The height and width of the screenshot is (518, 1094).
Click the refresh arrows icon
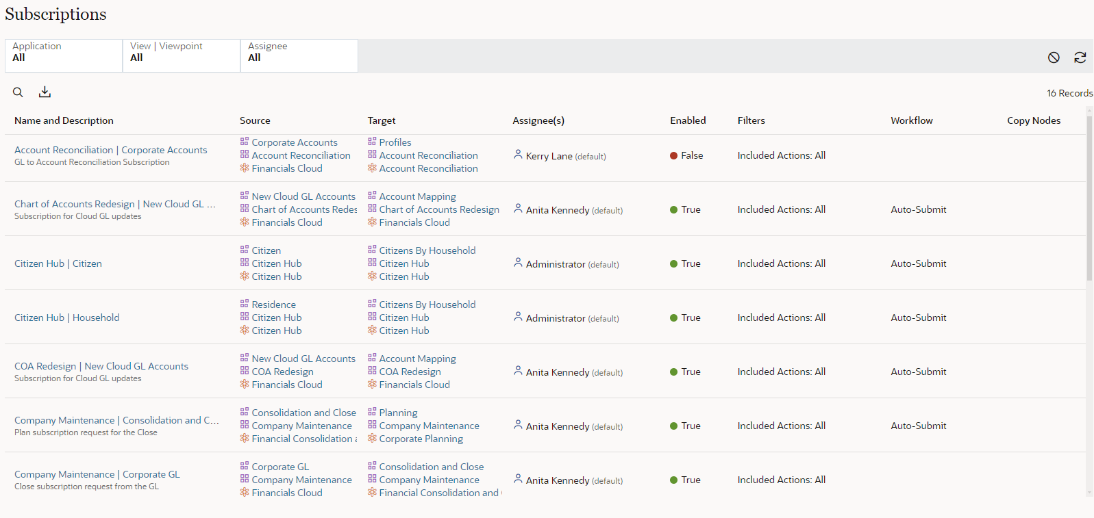pyautogui.click(x=1080, y=57)
